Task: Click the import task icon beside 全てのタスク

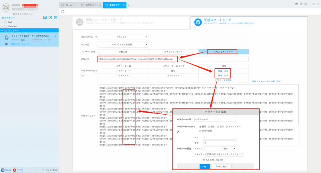Action: [x=45, y=18]
